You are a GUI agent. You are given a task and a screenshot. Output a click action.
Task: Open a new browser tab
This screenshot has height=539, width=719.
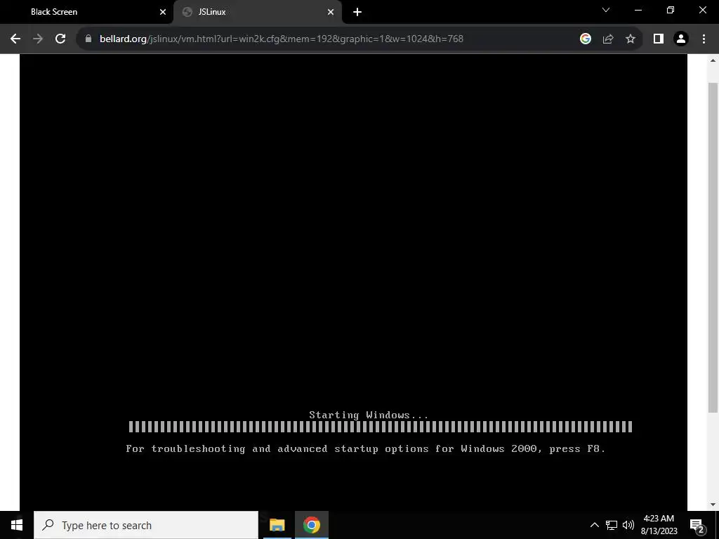pos(357,12)
